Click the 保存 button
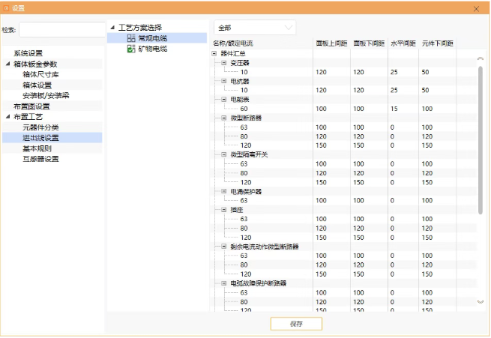Image resolution: width=491 pixels, height=338 pixels. click(x=296, y=324)
